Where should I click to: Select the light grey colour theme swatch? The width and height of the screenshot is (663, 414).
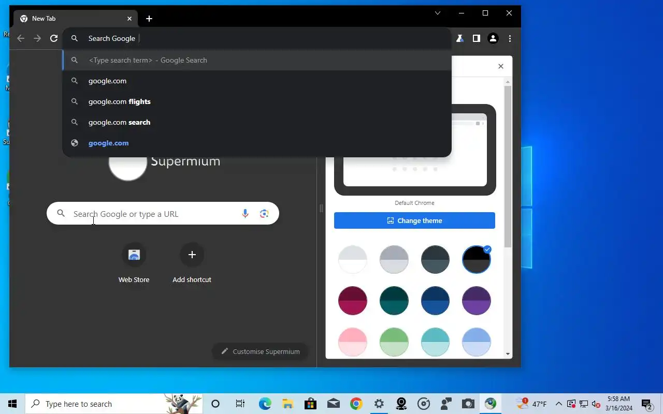394,259
